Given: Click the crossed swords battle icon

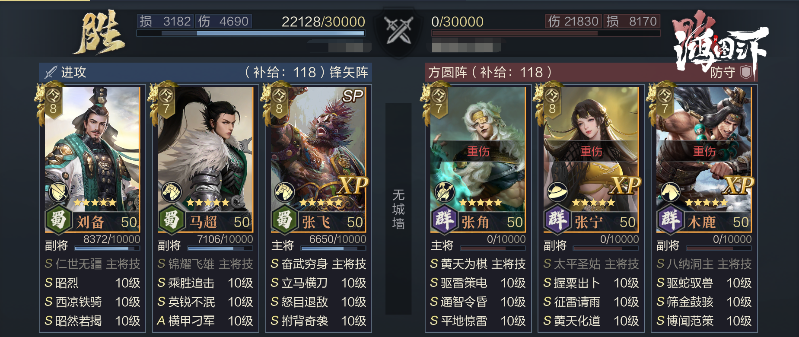Looking at the screenshot, I should tap(399, 30).
